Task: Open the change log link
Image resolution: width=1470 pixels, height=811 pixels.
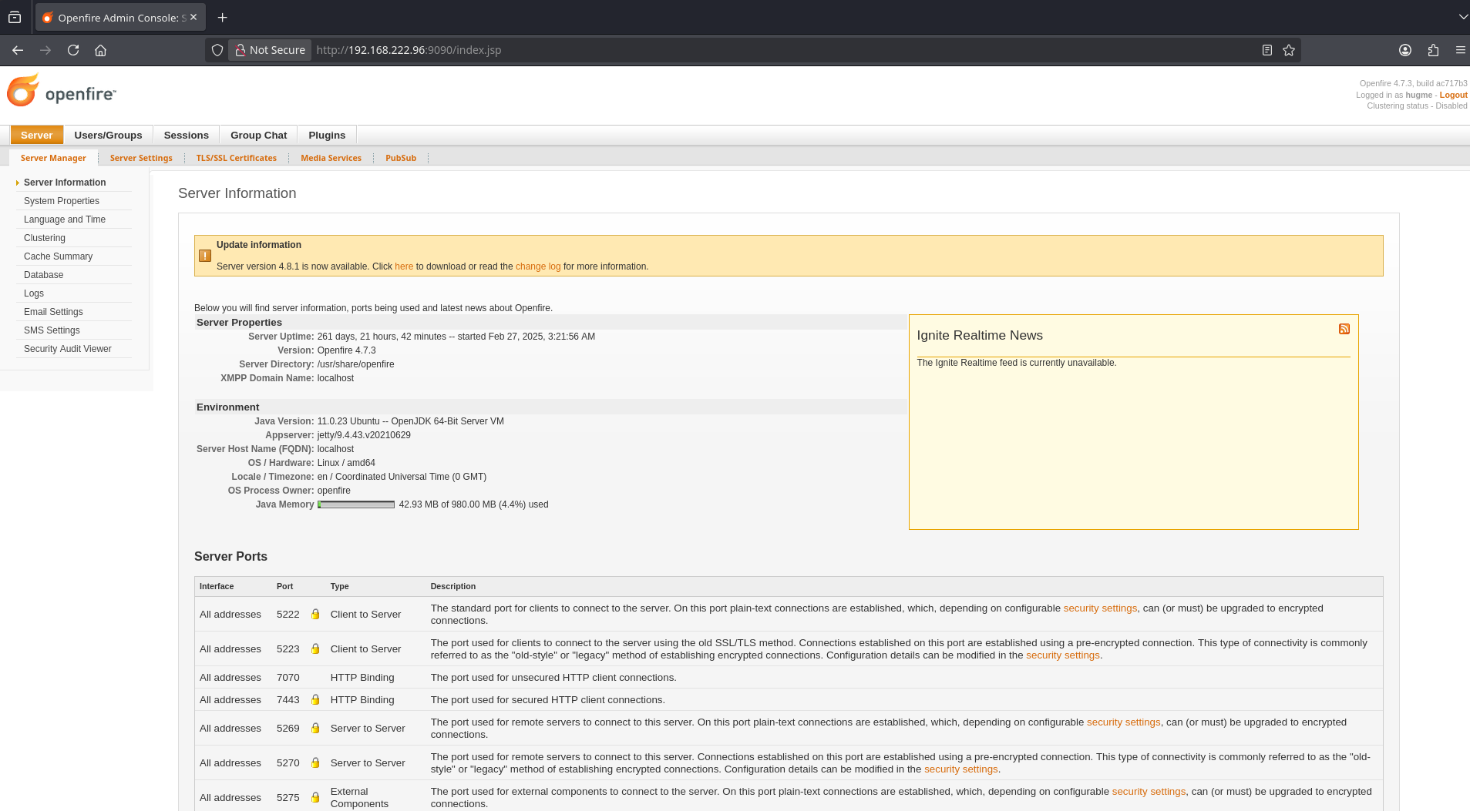Action: click(x=537, y=266)
